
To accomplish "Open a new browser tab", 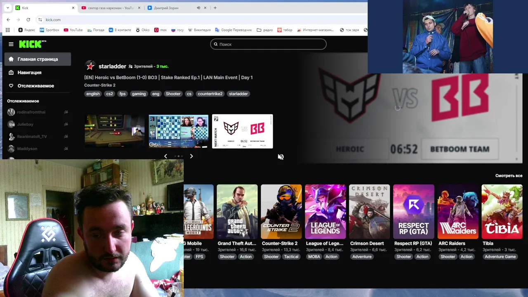I will (x=215, y=8).
